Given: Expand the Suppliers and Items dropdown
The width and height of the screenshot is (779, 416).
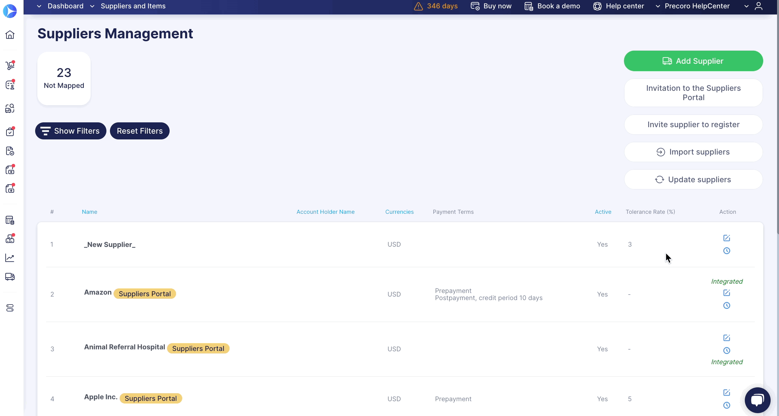Looking at the screenshot, I should pyautogui.click(x=92, y=6).
